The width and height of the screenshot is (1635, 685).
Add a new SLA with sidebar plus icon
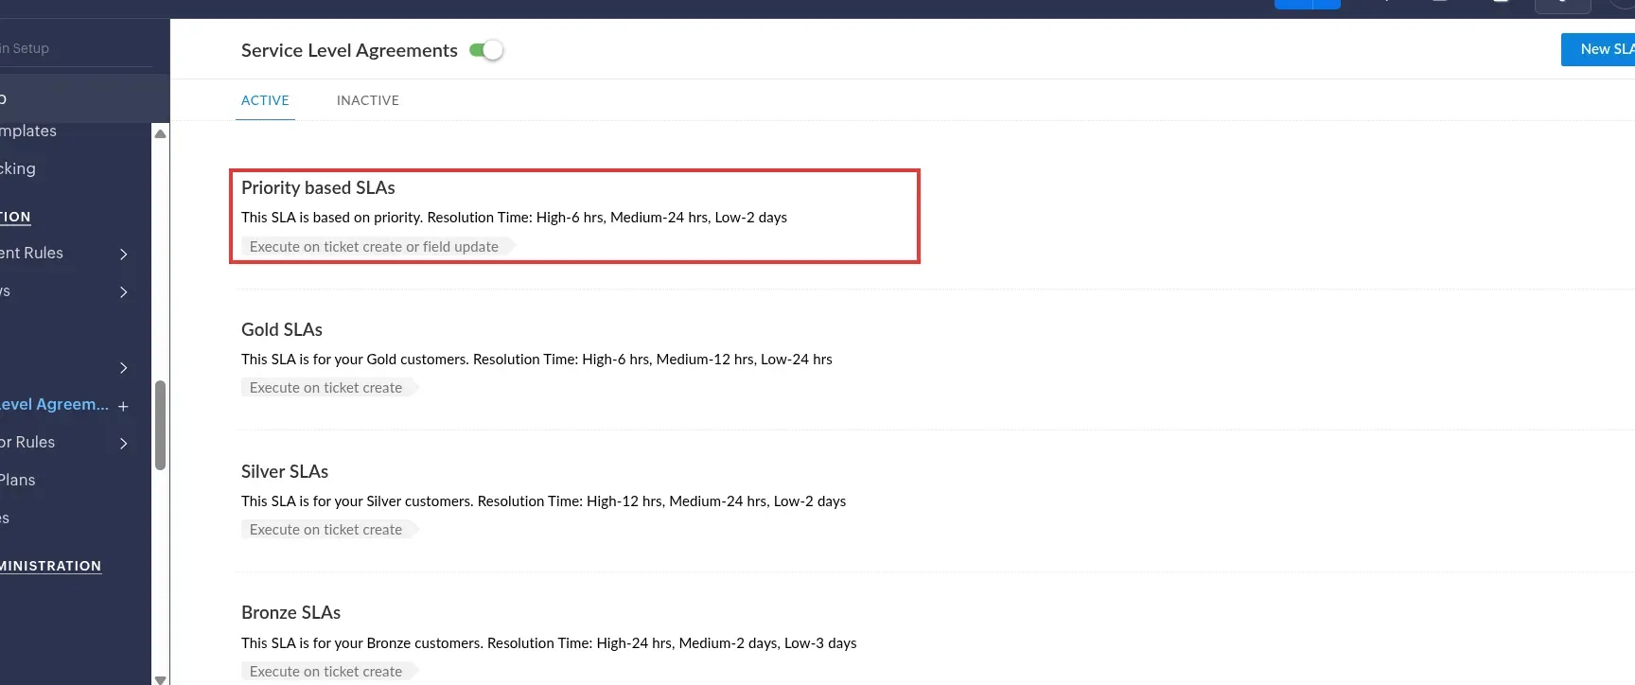point(123,406)
